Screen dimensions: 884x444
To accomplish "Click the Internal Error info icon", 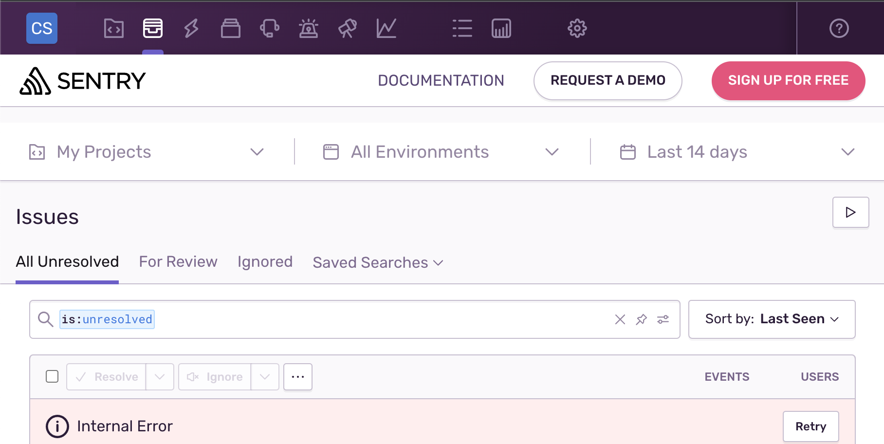I will 57,426.
